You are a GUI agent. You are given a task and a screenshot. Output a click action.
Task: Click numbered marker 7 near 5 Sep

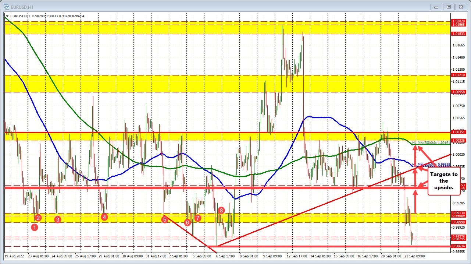coord(197,218)
